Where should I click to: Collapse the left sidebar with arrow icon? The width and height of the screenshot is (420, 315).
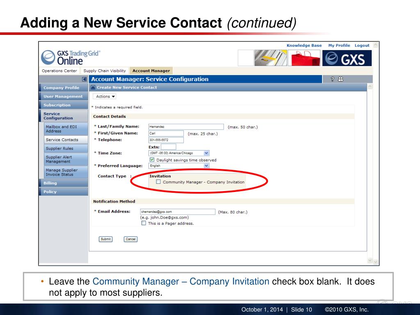[84, 79]
